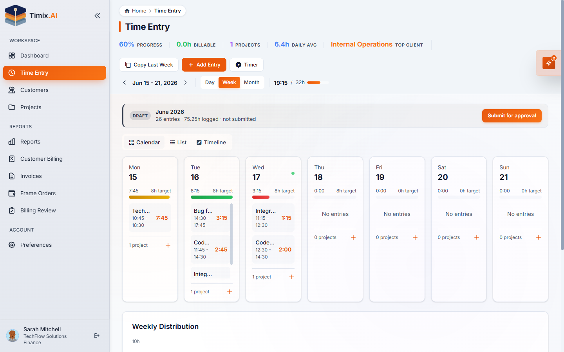Switch to Month view
The image size is (564, 352).
coord(251,83)
